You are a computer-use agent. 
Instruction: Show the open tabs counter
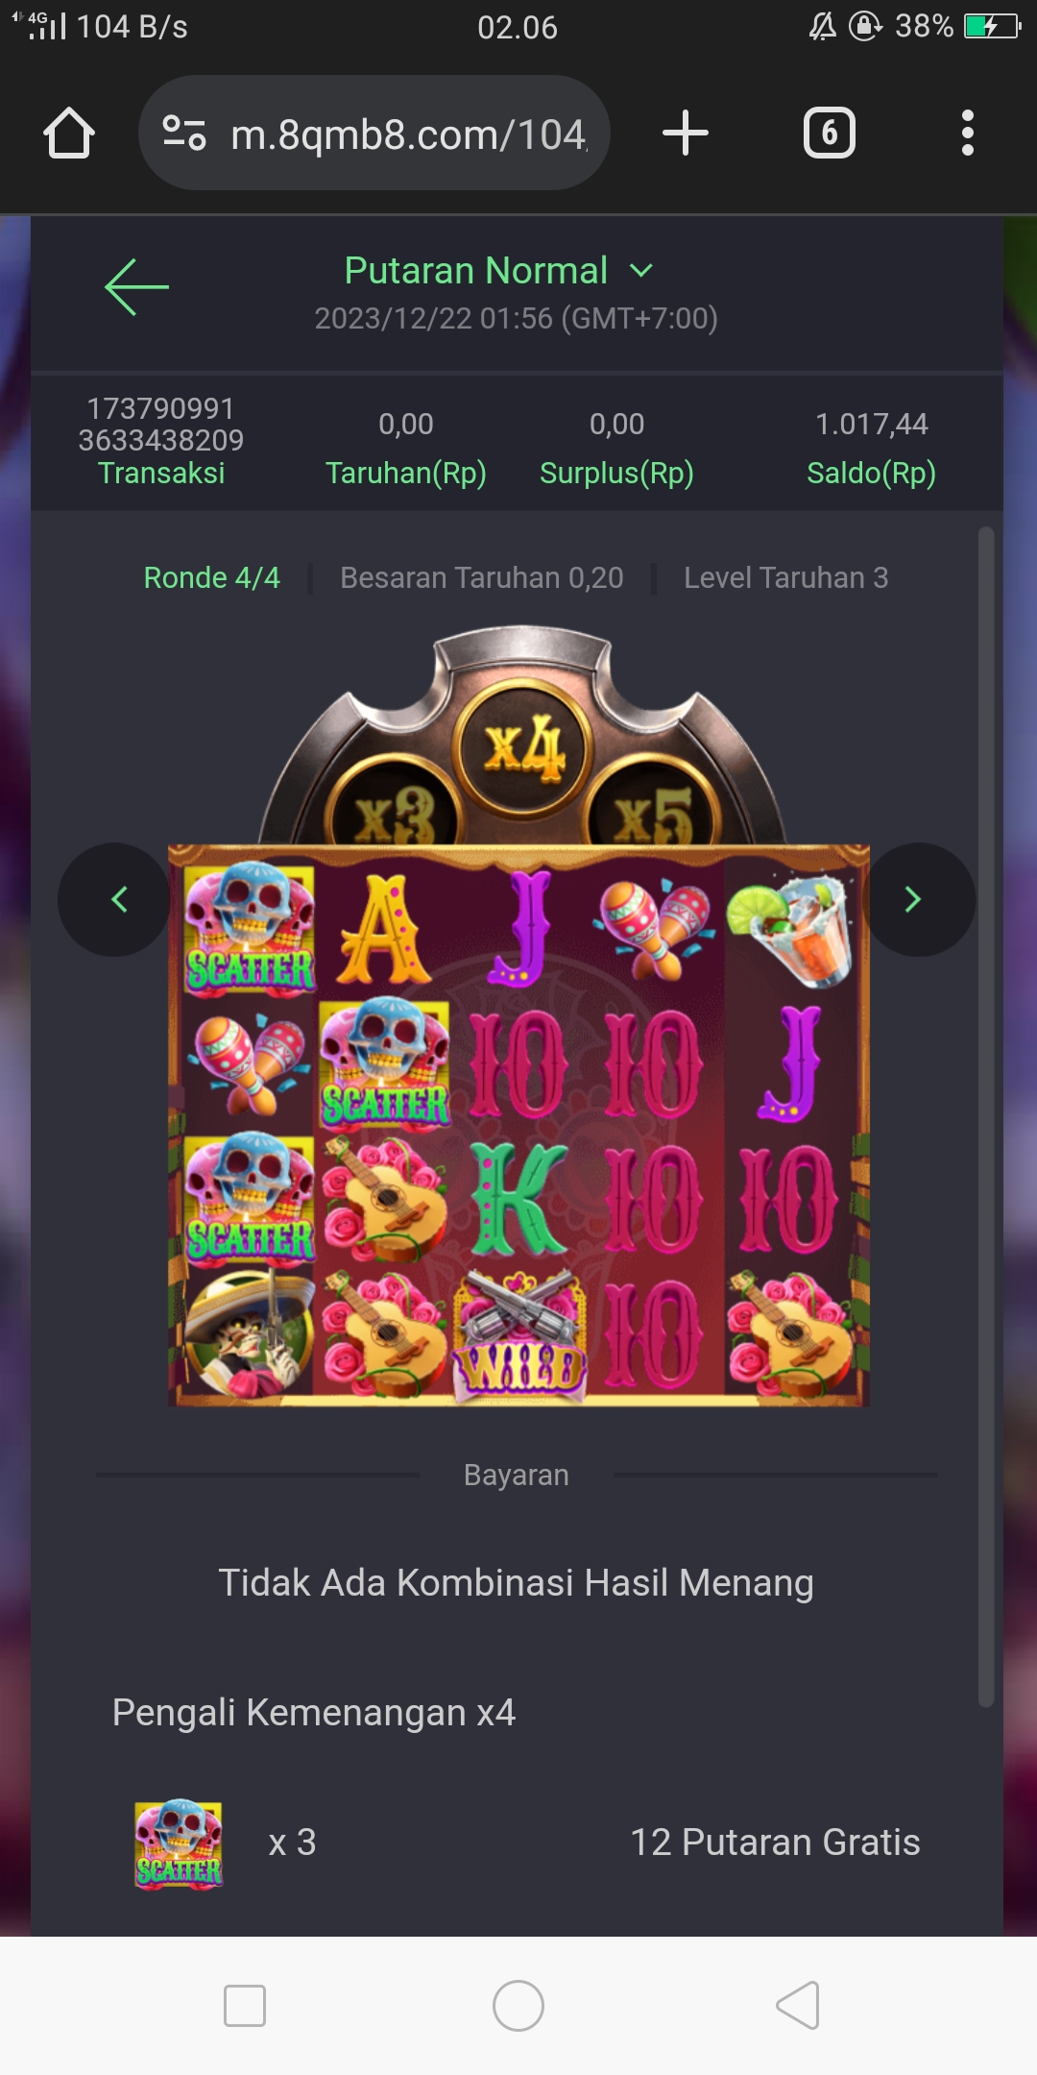coord(829,133)
